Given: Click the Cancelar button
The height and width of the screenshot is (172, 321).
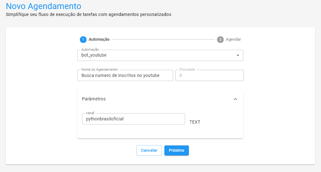Looking at the screenshot, I should click(149, 150).
